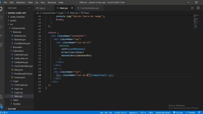This screenshot has width=203, height=114.
Task: Click Prettier status bar item
Action: tap(190, 113)
